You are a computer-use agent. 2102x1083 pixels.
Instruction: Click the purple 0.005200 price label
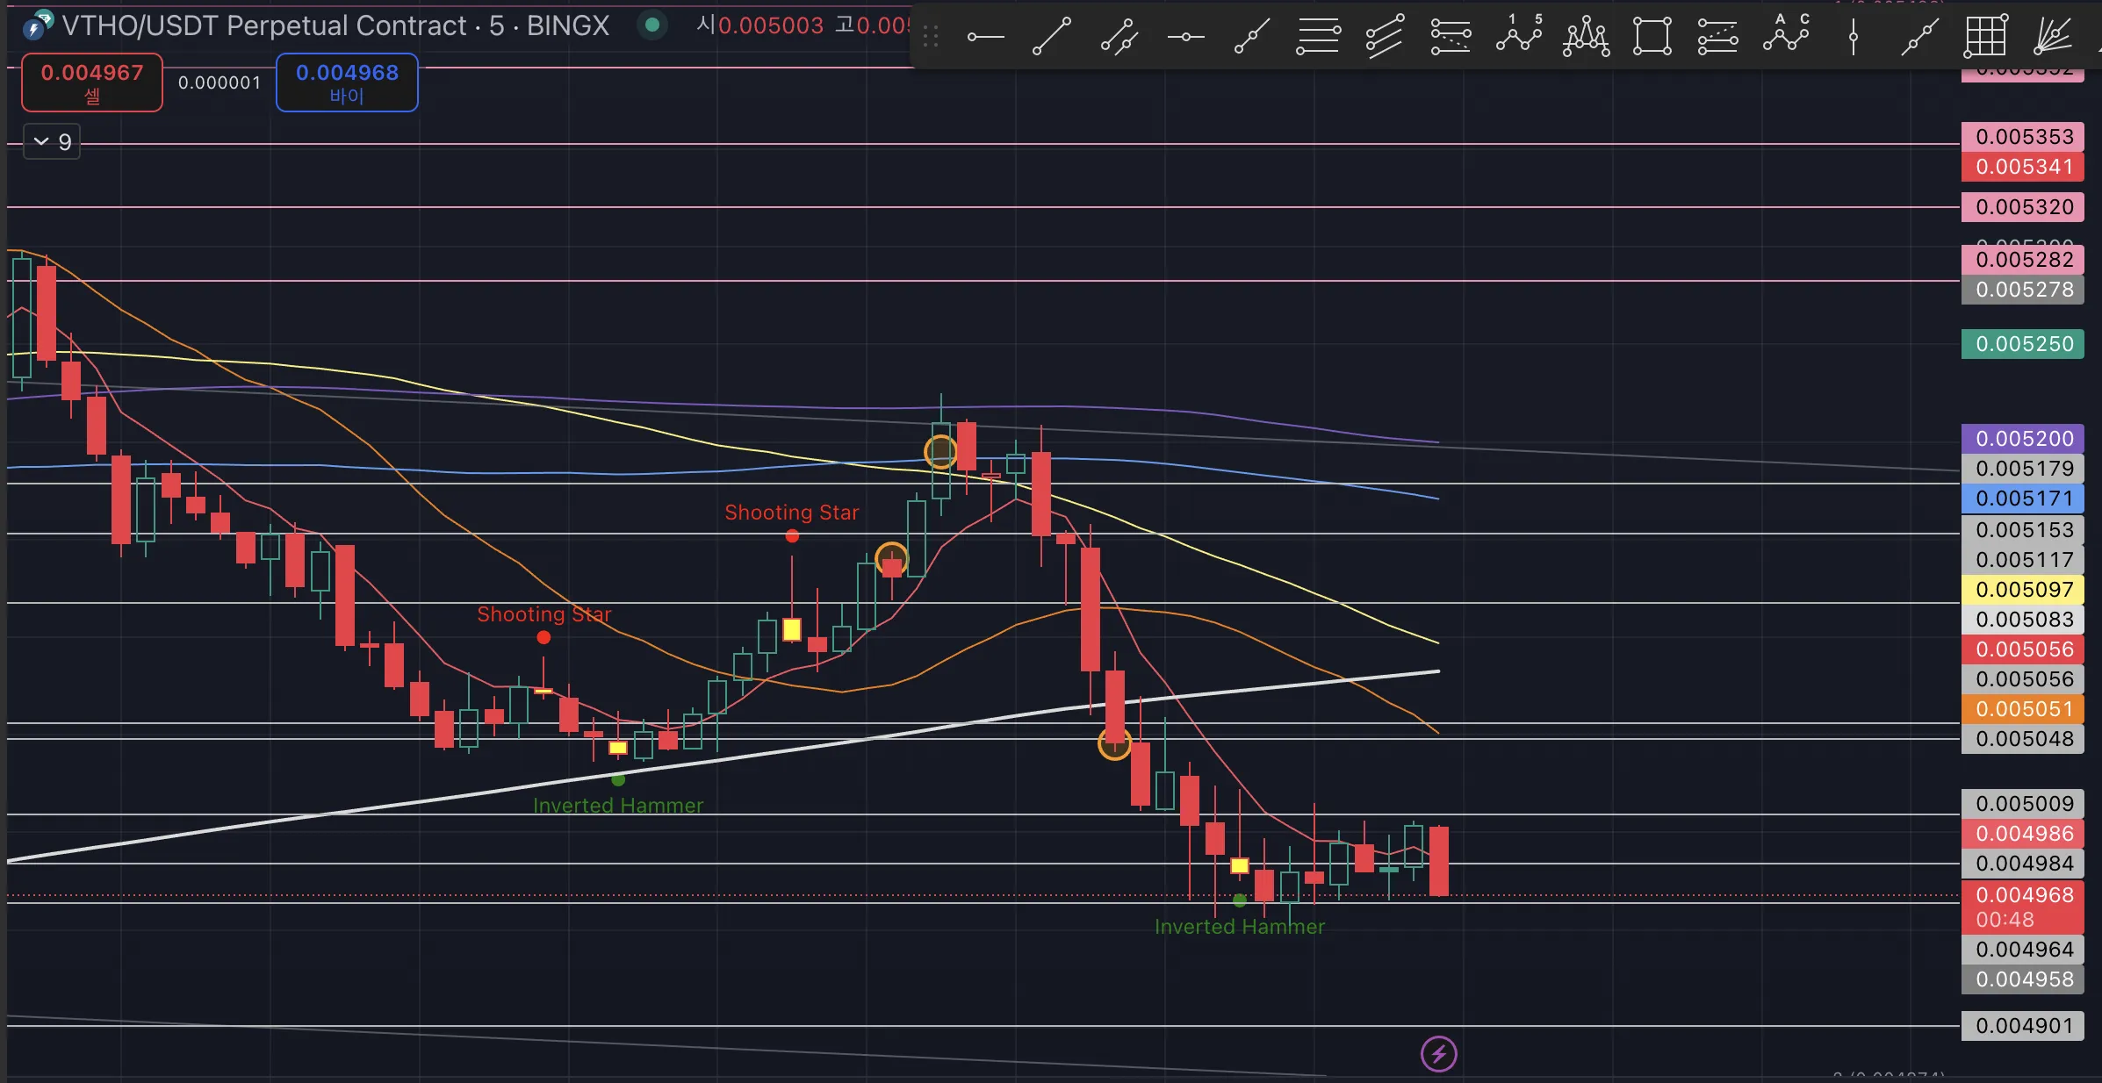tap(2023, 439)
